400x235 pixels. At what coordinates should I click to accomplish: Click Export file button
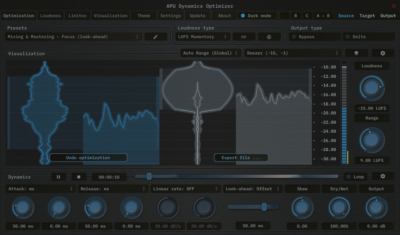click(x=241, y=158)
